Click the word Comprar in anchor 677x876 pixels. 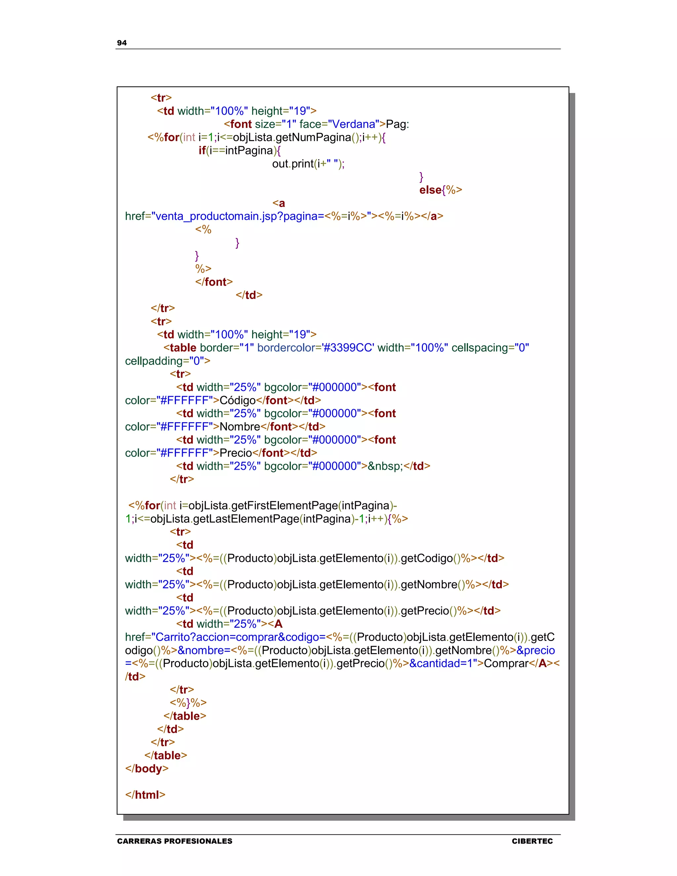[506, 663]
